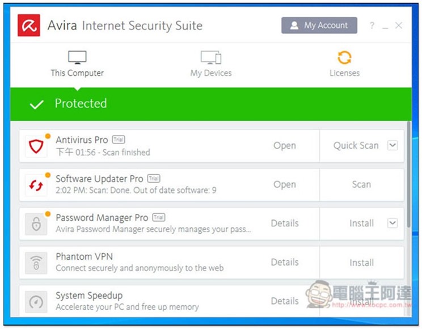Install Phantom VPN
Image resolution: width=422 pixels, height=329 pixels.
click(x=361, y=263)
